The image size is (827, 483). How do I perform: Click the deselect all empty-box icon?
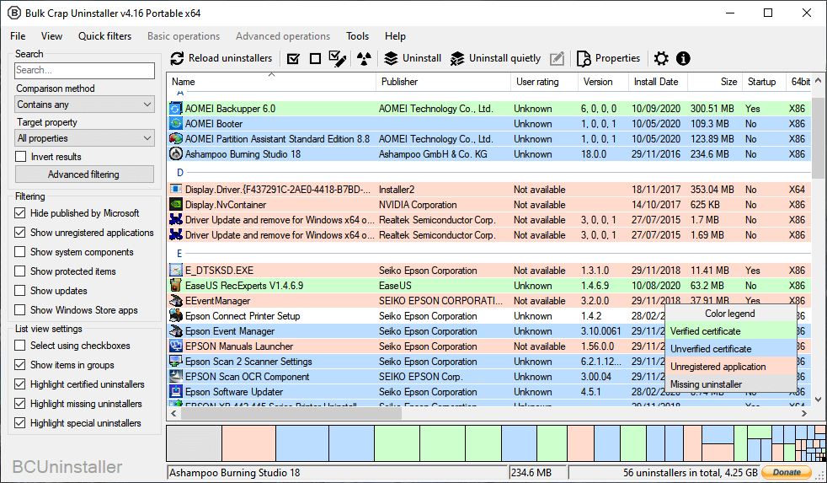pyautogui.click(x=316, y=59)
